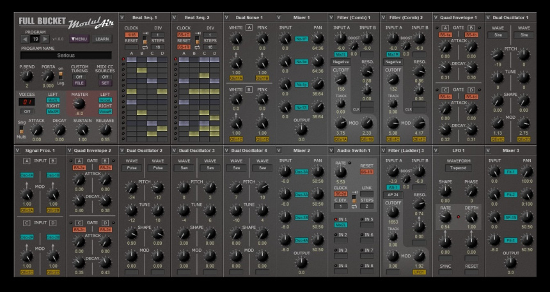Flip the Porta on/Leg. switch
550x292 pixels.
tap(61, 75)
